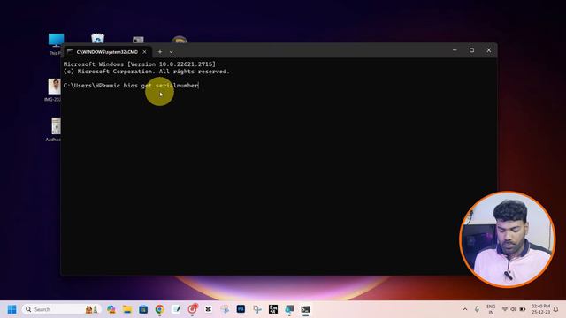The height and width of the screenshot is (318, 566).
Task: Click the pale lightbulb-like taskbar app icon
Action: [x=225, y=309]
